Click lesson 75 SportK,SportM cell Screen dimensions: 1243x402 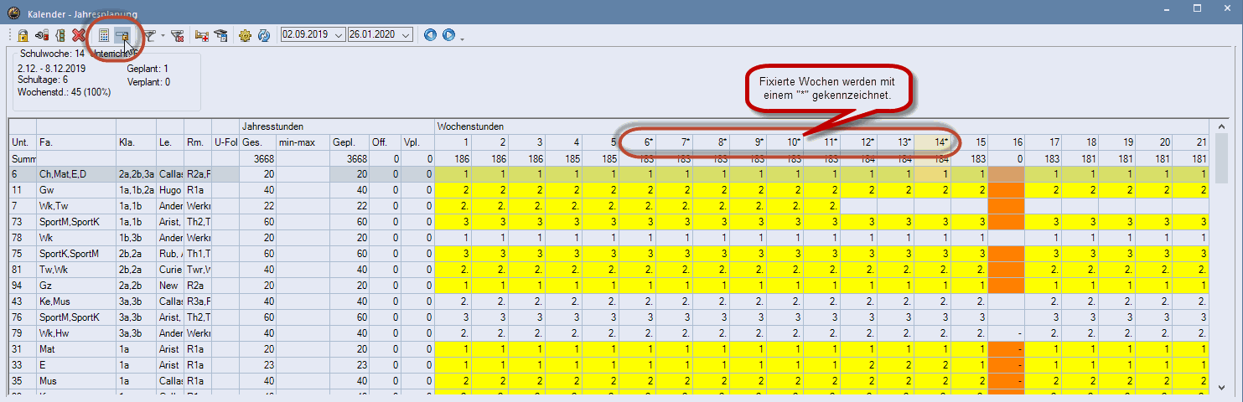(x=76, y=253)
